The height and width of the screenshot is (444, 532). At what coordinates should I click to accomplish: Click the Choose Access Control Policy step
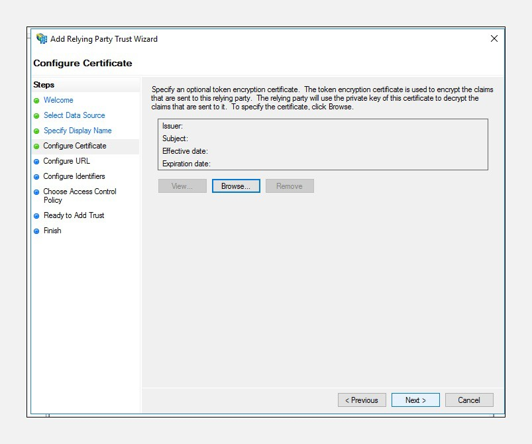coord(80,195)
